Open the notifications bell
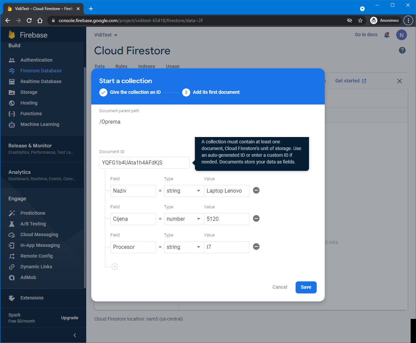This screenshot has width=416, height=343. point(387,35)
